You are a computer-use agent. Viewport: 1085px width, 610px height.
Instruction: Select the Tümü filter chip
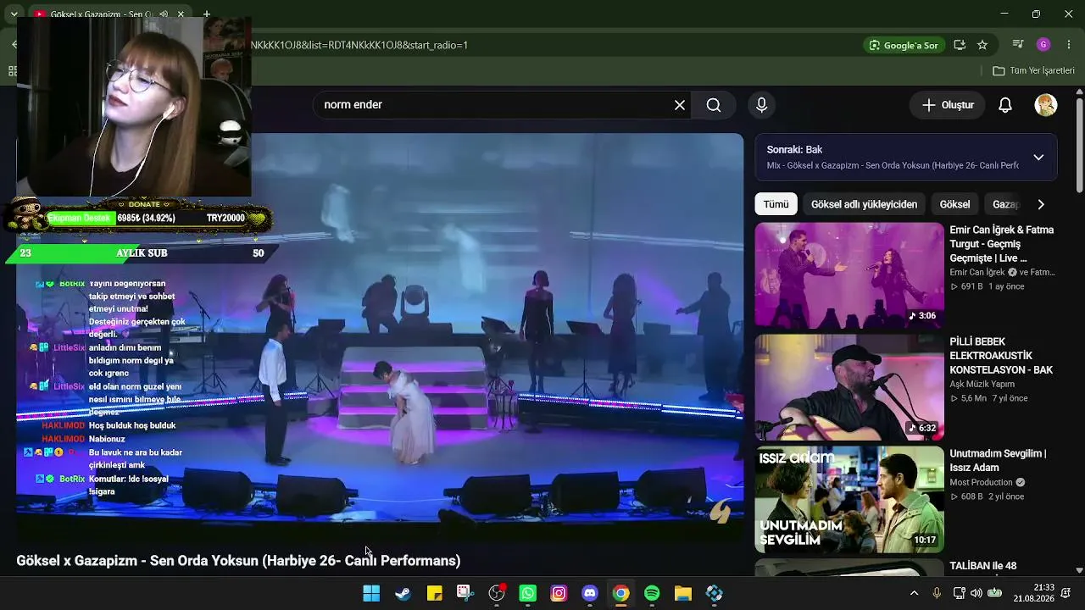[x=776, y=204]
